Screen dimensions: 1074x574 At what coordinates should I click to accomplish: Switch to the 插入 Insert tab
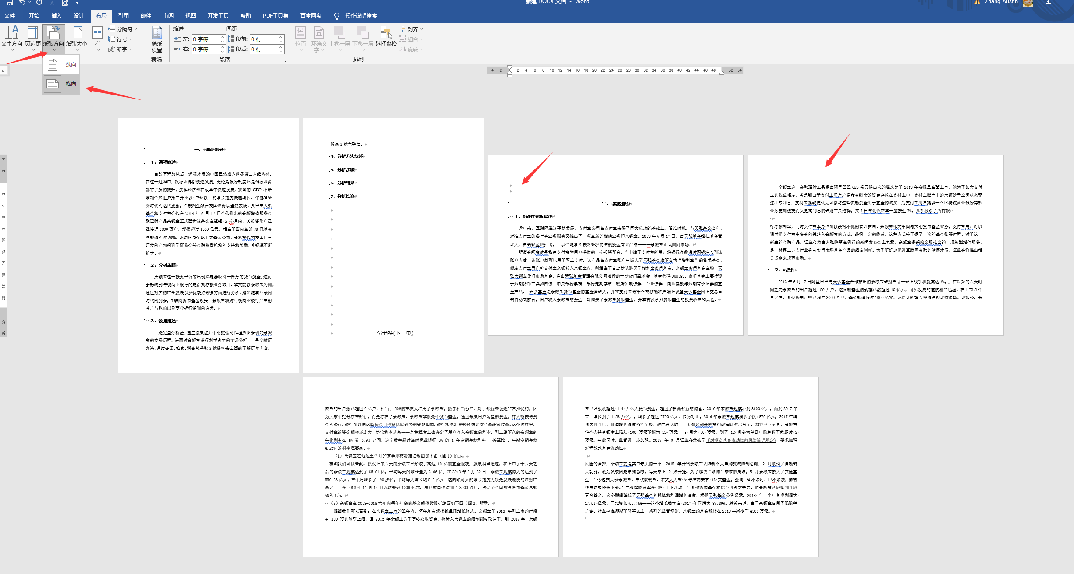point(56,16)
